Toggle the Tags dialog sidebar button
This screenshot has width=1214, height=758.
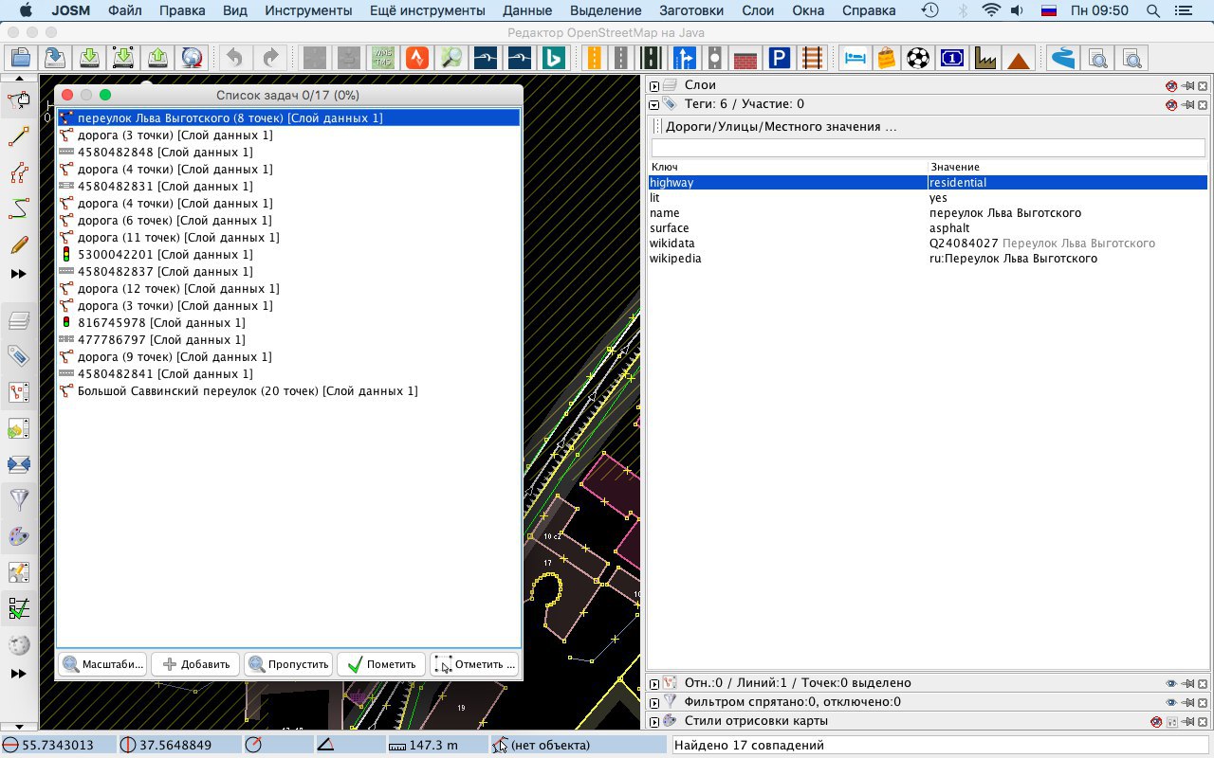click(19, 356)
